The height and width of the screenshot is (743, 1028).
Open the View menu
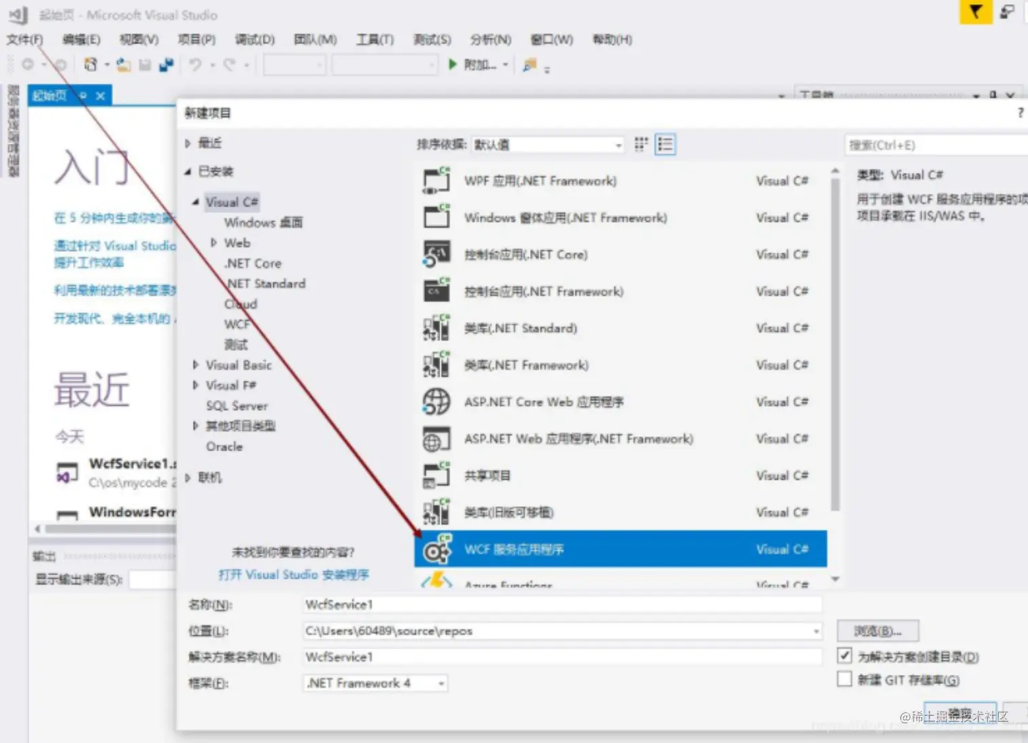[x=139, y=39]
